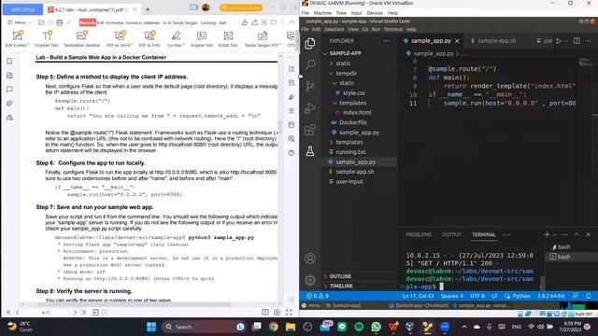Viewport: 598px width, 336px height.
Task: Open the Komentar tab in WPS
Action: coord(115,22)
